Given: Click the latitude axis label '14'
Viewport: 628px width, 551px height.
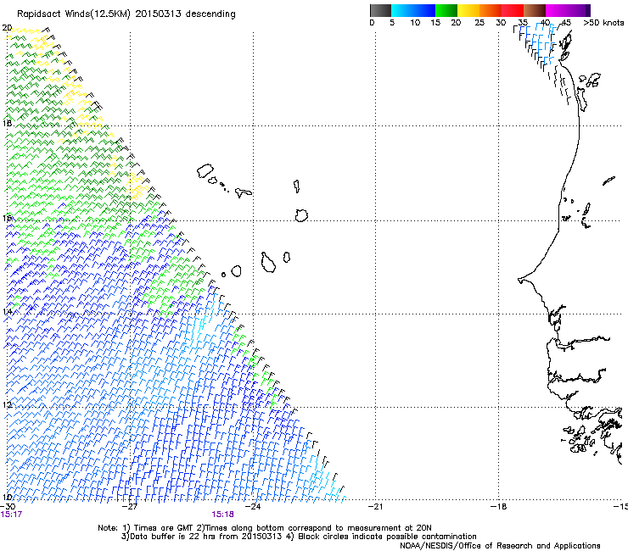Looking at the screenshot, I should [x=7, y=311].
